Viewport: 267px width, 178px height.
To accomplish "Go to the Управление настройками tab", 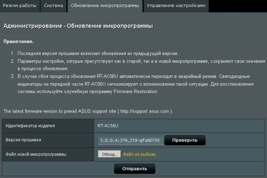I will [x=176, y=6].
